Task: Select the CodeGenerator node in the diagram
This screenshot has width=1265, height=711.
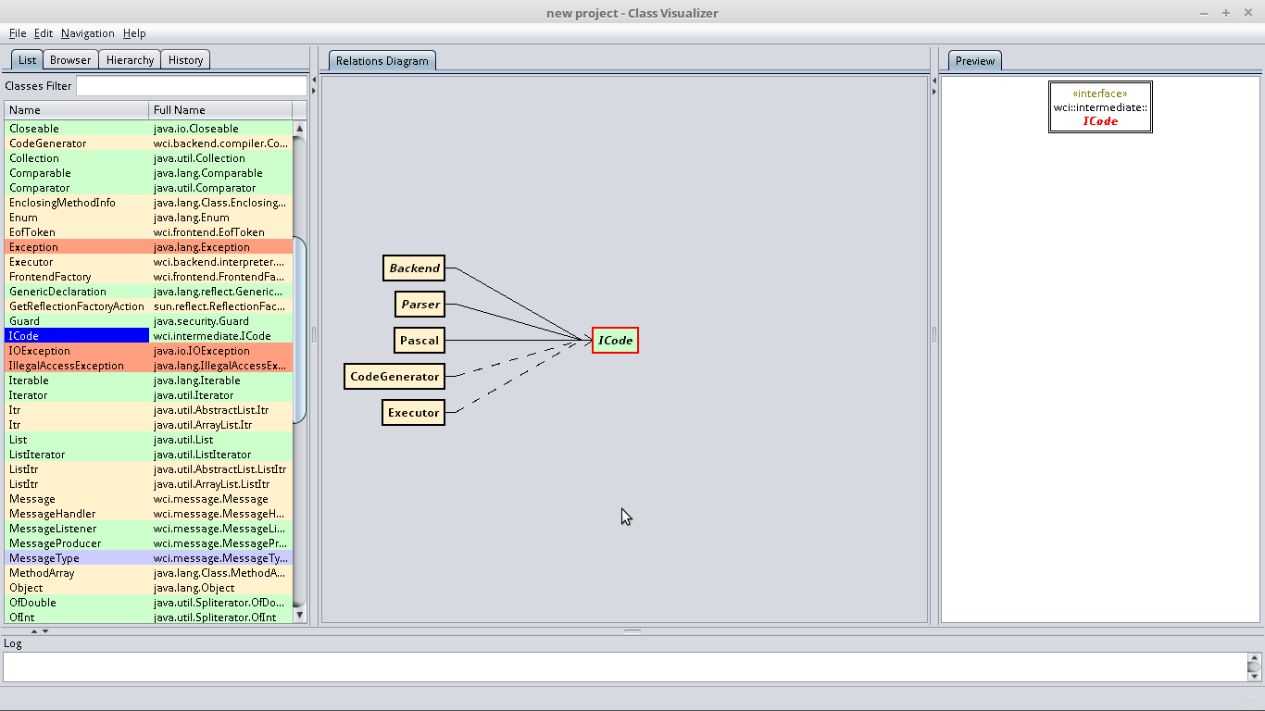Action: point(395,377)
